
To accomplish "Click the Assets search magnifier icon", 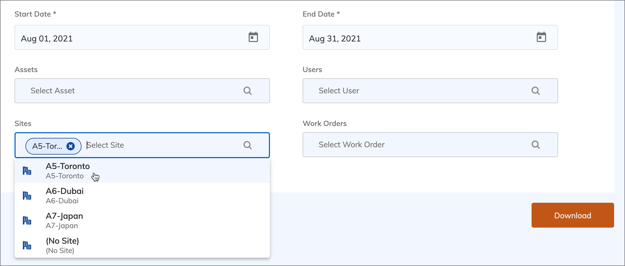I will [248, 91].
